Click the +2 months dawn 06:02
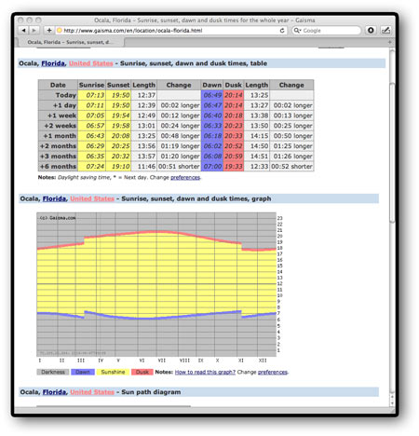419x436 pixels. click(x=212, y=146)
